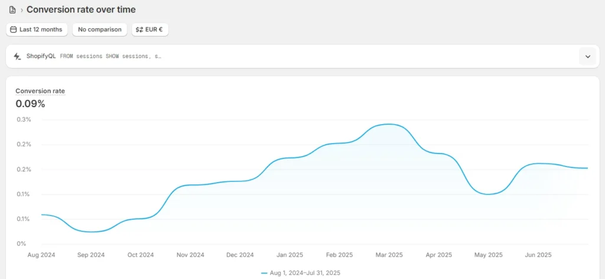Viewport: 605px width, 279px height.
Task: Click the Conversion rate metric label
Action: coord(40,91)
